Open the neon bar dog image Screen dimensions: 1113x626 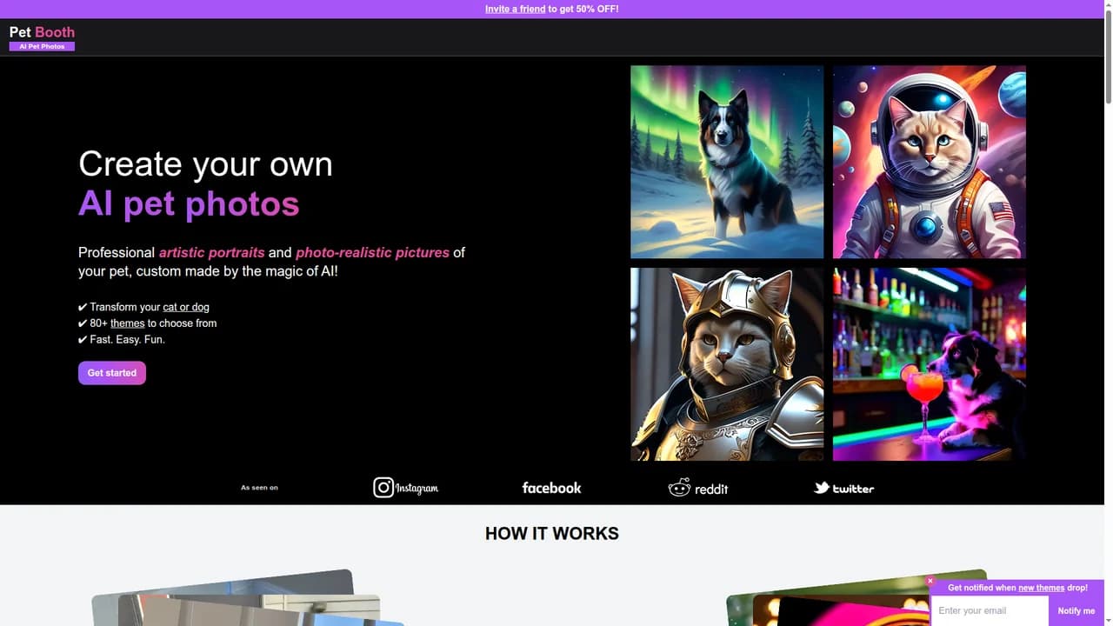click(x=930, y=364)
